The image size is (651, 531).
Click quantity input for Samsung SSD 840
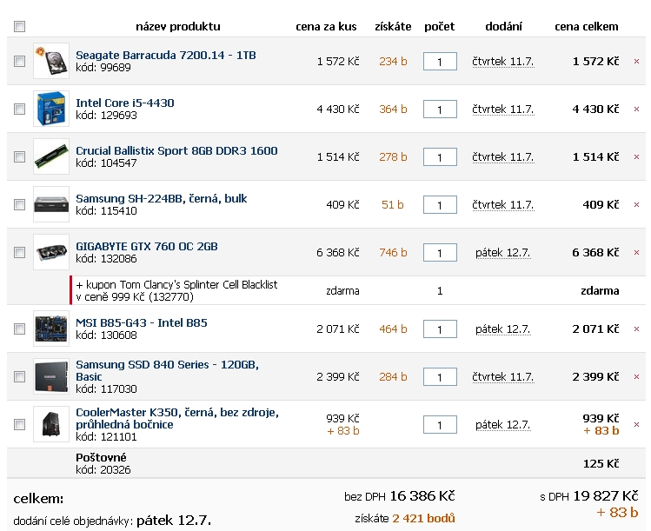(440, 377)
